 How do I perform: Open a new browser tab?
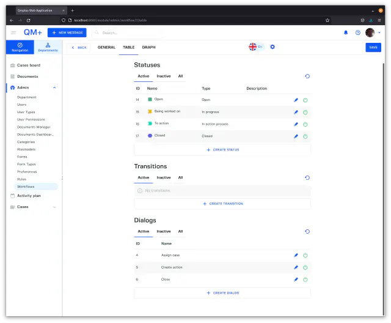72,10
